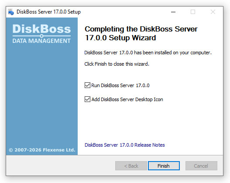Click '© 2007-2026 Flexense Ltd.' copyright text

click(42, 150)
